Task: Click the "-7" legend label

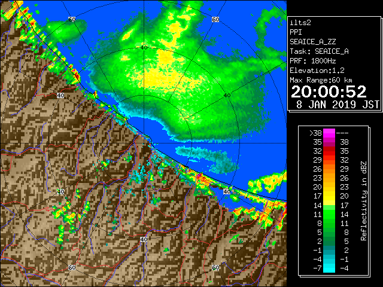Action: coord(318,268)
